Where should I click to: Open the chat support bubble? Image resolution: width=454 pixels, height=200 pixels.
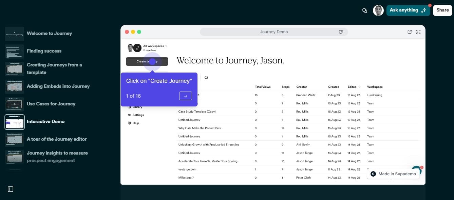pos(416,170)
